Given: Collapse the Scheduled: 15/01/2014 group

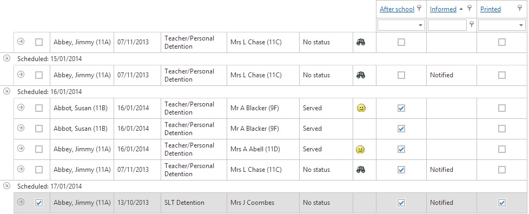Looking at the screenshot, I should click(6, 58).
